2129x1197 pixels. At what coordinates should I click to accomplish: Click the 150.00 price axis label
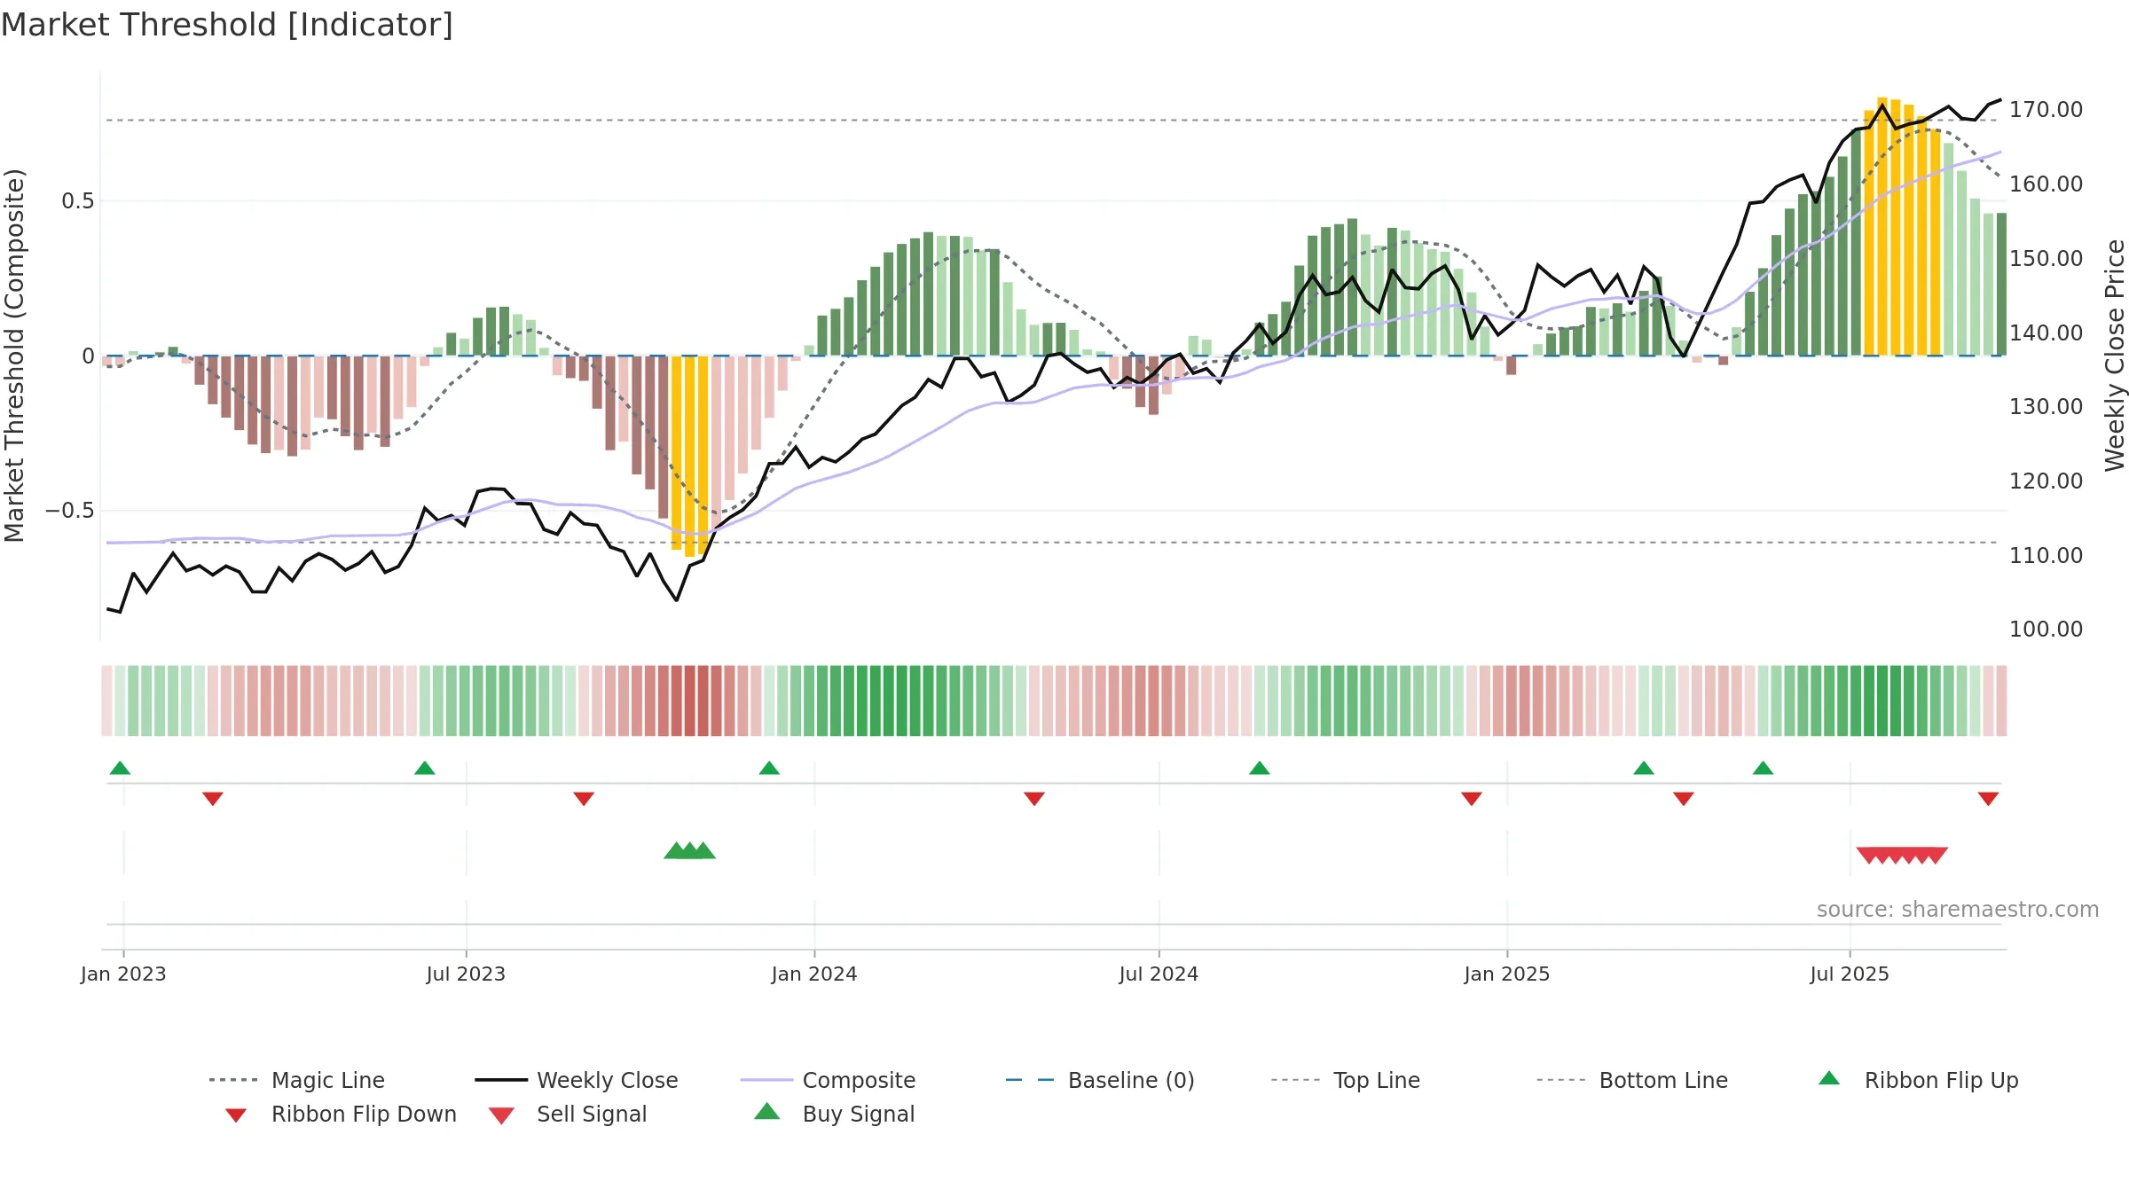(x=2047, y=258)
